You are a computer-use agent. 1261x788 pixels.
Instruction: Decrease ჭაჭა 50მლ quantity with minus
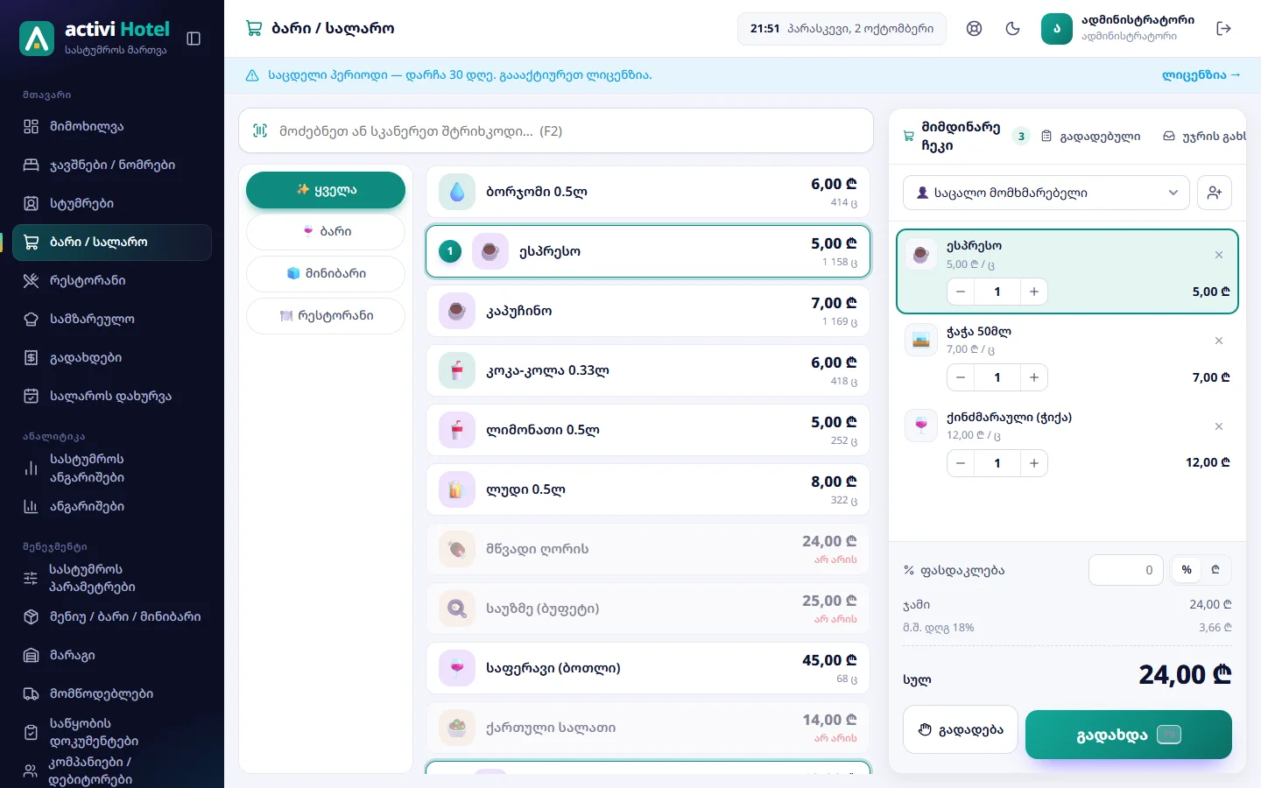pyautogui.click(x=961, y=377)
